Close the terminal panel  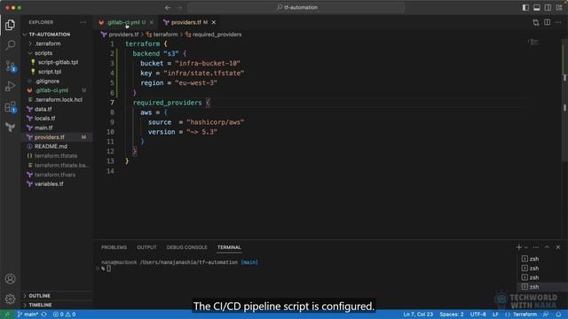point(558,247)
